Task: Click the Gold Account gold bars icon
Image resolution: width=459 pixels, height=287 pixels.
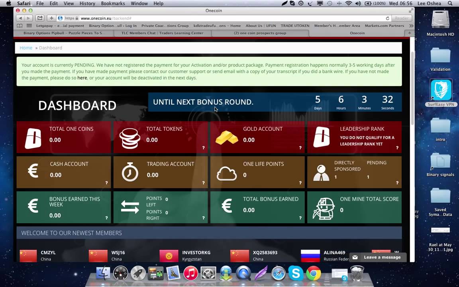Action: 227,138
